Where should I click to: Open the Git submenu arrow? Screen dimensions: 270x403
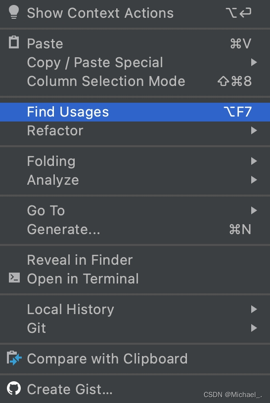[254, 328]
